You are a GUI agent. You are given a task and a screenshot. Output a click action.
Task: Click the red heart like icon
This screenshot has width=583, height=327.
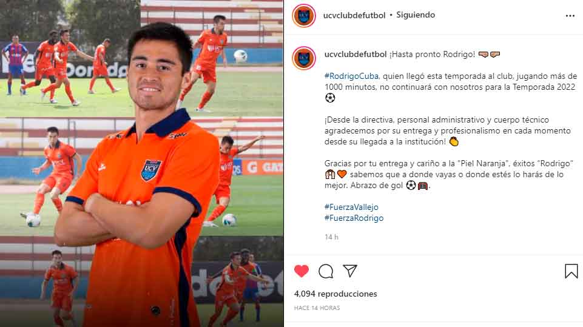301,271
